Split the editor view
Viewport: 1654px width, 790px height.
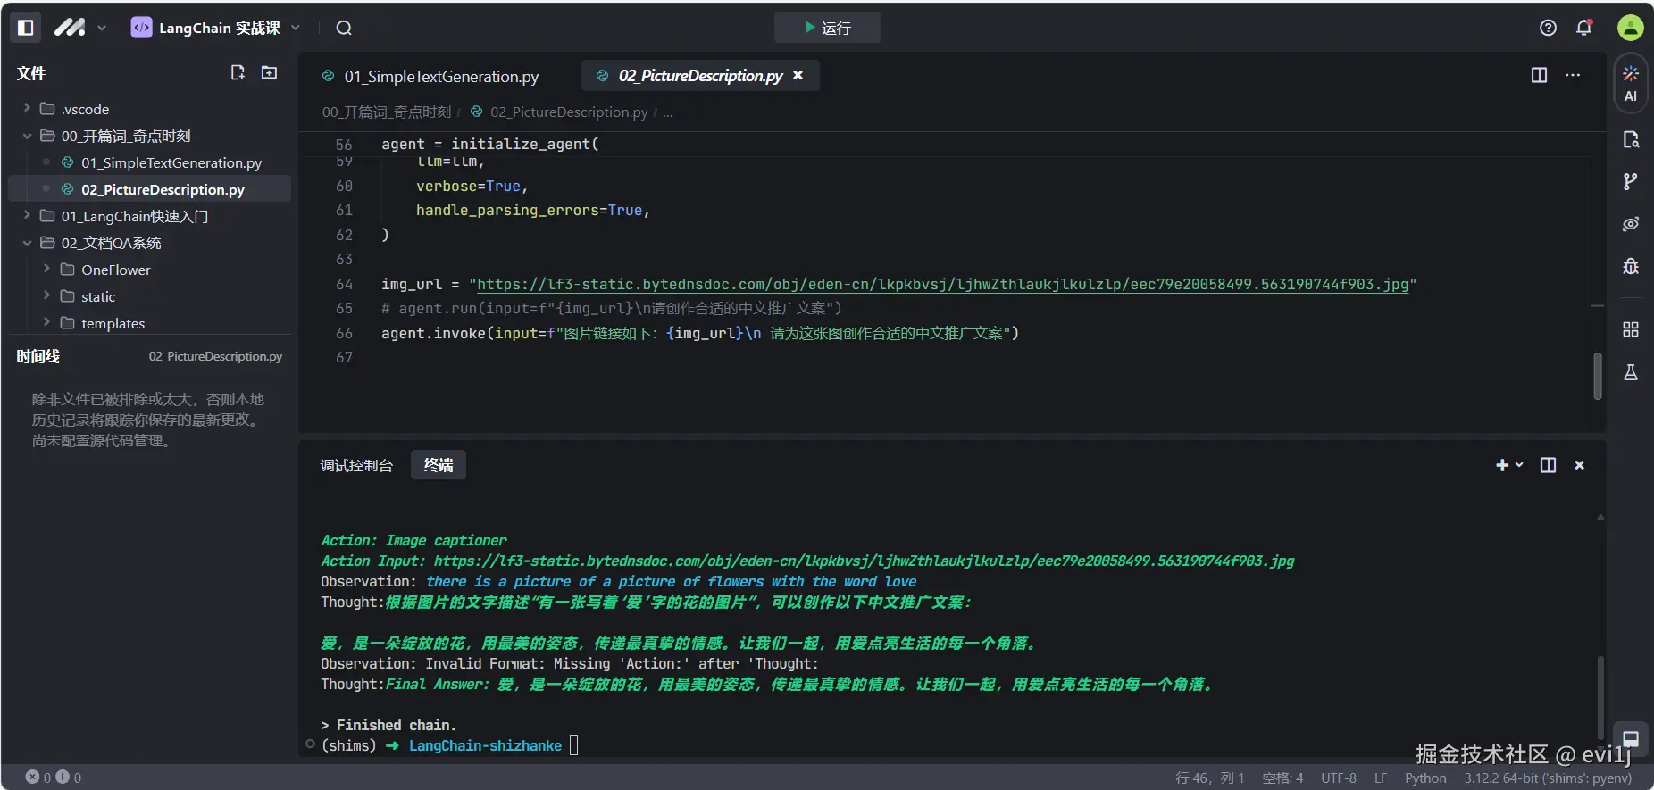1539,75
